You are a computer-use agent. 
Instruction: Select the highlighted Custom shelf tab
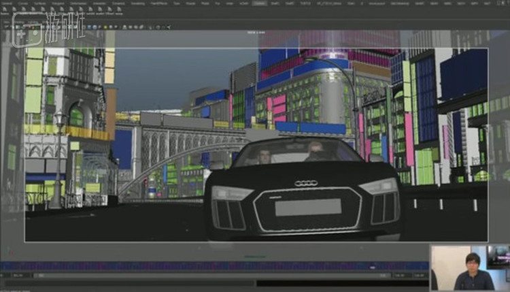(259, 3)
